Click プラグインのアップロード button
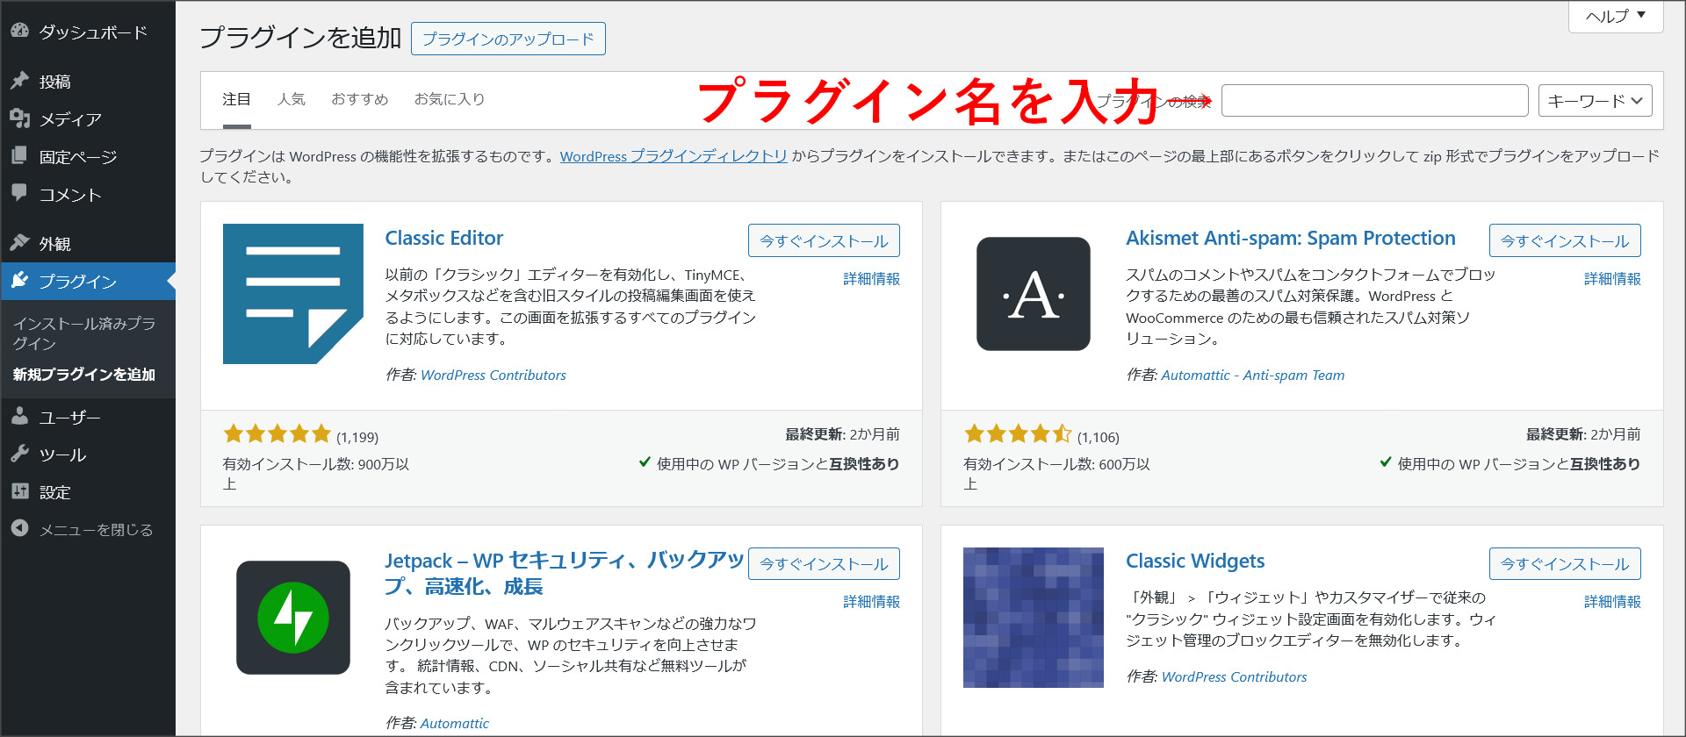This screenshot has height=737, width=1686. tap(508, 39)
